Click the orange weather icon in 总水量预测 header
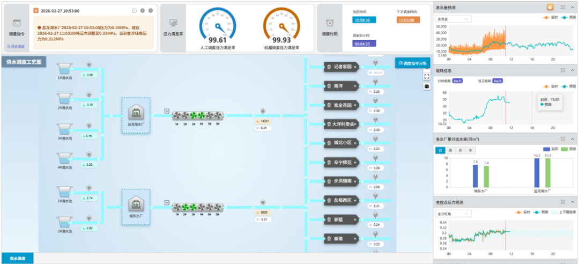This screenshot has width=579, height=264. coord(550,8)
